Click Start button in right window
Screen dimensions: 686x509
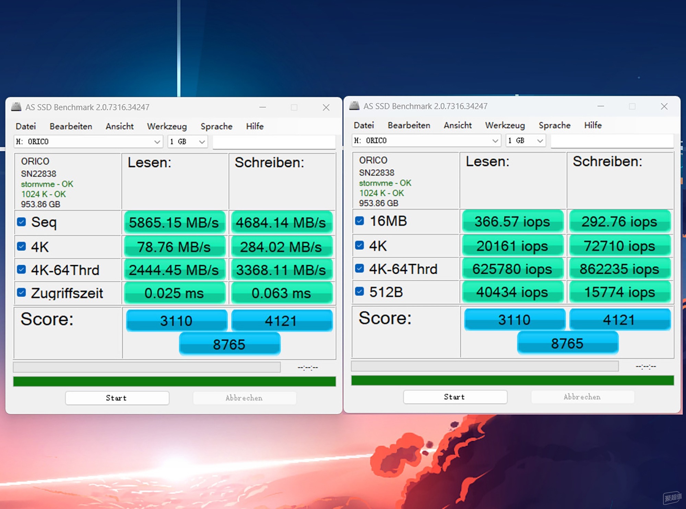coord(455,397)
